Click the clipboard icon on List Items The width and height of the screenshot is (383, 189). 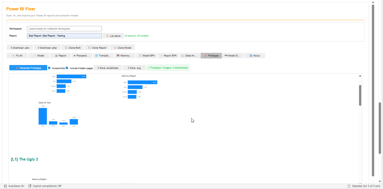(x=107, y=36)
